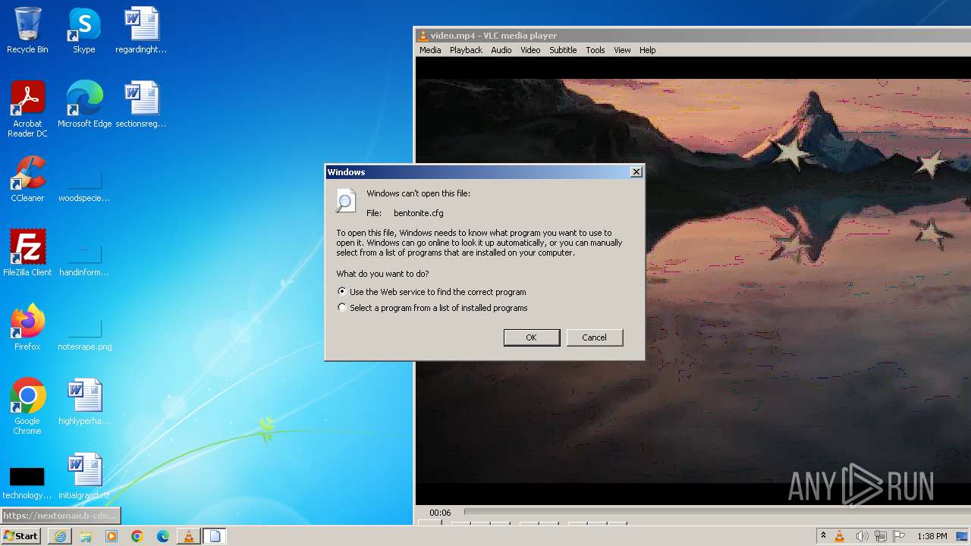Open Windows Explorer folder on taskbar
This screenshot has width=971, height=546.
coord(86,536)
